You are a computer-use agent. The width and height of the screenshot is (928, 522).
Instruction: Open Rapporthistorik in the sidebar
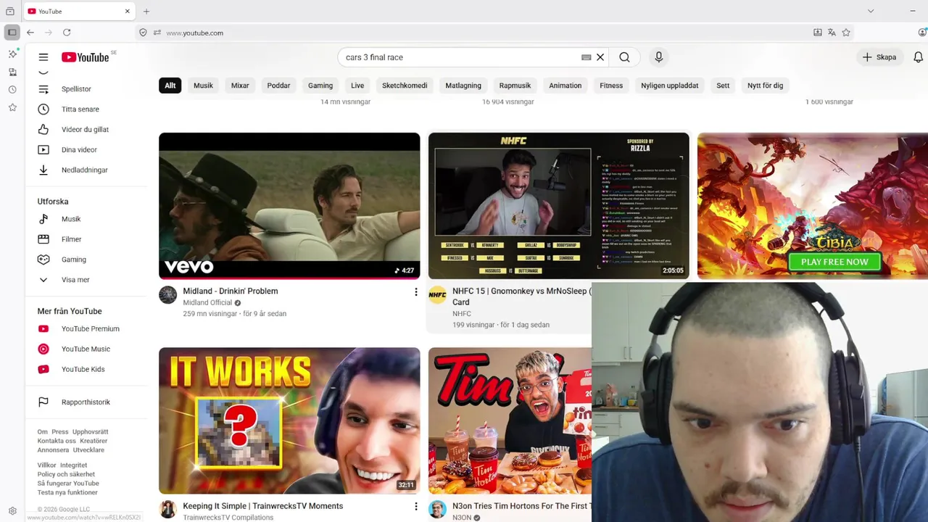pyautogui.click(x=86, y=402)
